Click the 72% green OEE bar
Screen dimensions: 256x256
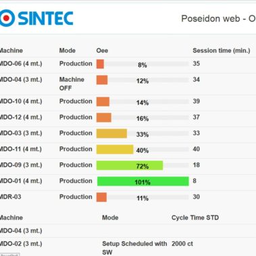[143, 165]
